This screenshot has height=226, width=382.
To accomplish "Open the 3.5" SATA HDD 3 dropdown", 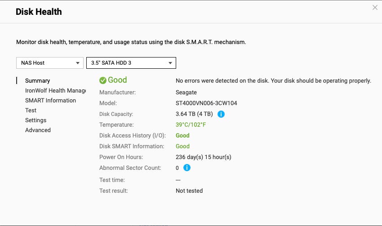I will pos(131,63).
